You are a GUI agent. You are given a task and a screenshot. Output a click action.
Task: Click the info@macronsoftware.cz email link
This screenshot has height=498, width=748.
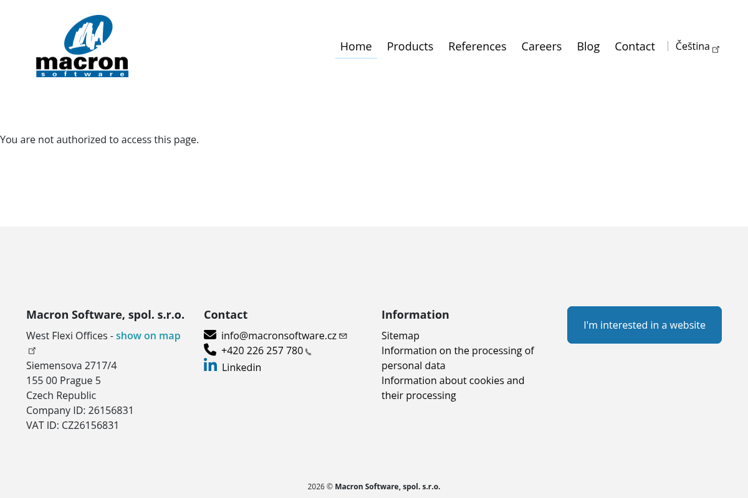coord(279,336)
